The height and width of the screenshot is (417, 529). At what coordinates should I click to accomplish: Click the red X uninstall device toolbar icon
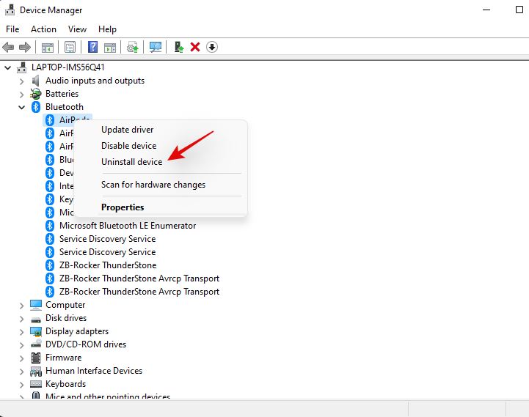(195, 47)
